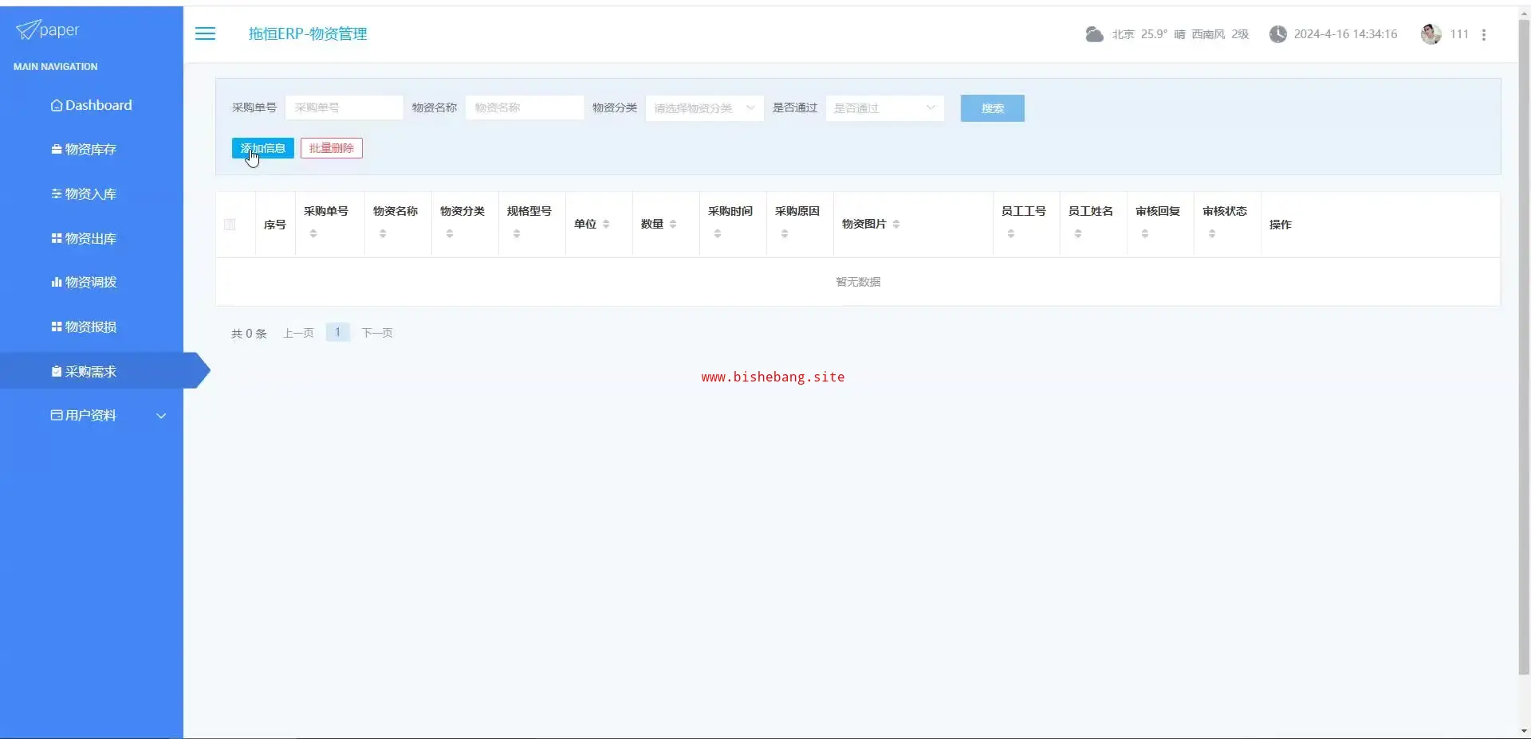1531x739 pixels.
Task: Click the 共 0 条 total count text
Action: coord(249,334)
